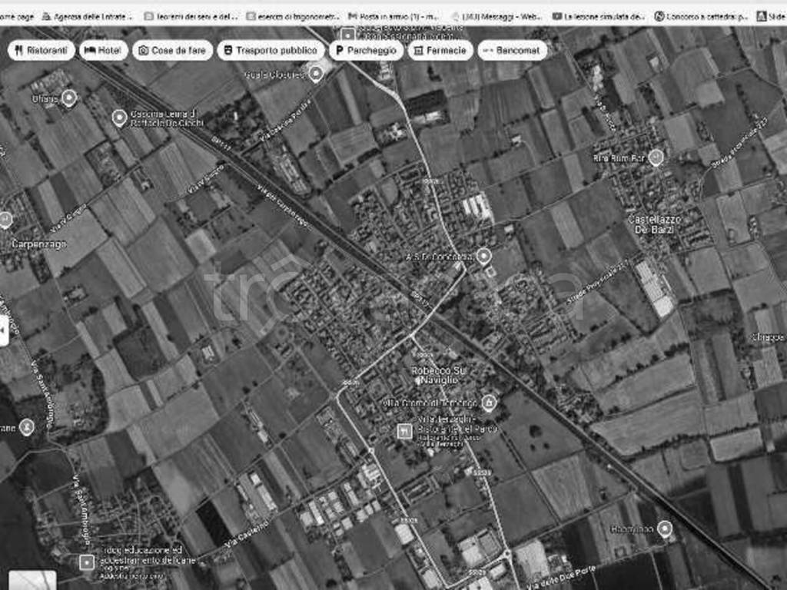Open the Cose da fare filter

172,50
